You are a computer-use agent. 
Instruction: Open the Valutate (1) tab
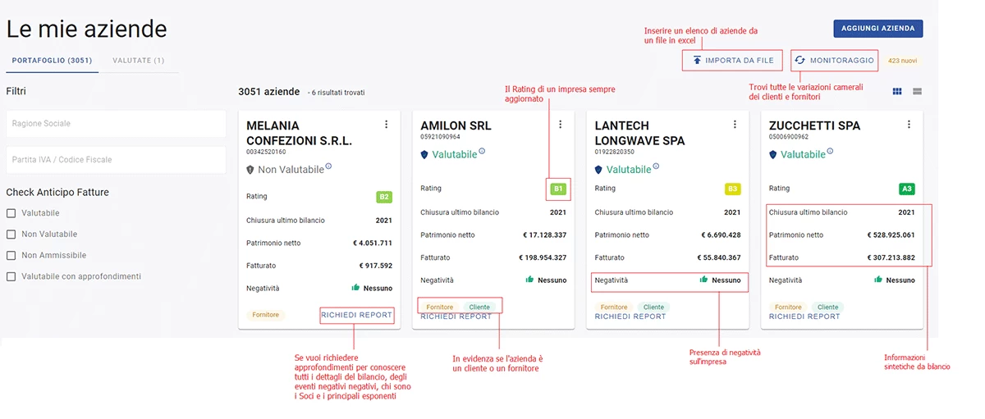138,61
